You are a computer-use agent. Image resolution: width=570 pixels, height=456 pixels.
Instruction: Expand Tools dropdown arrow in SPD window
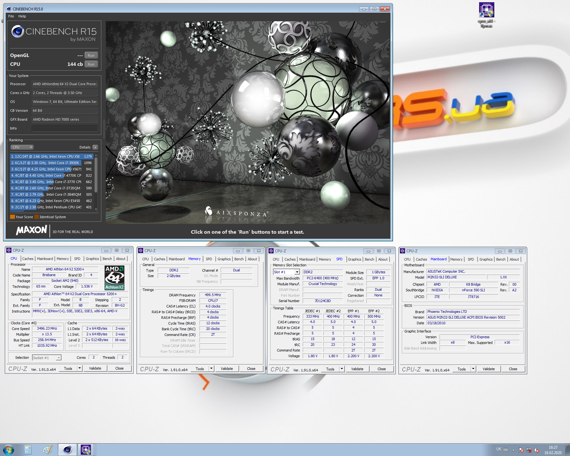click(x=342, y=369)
